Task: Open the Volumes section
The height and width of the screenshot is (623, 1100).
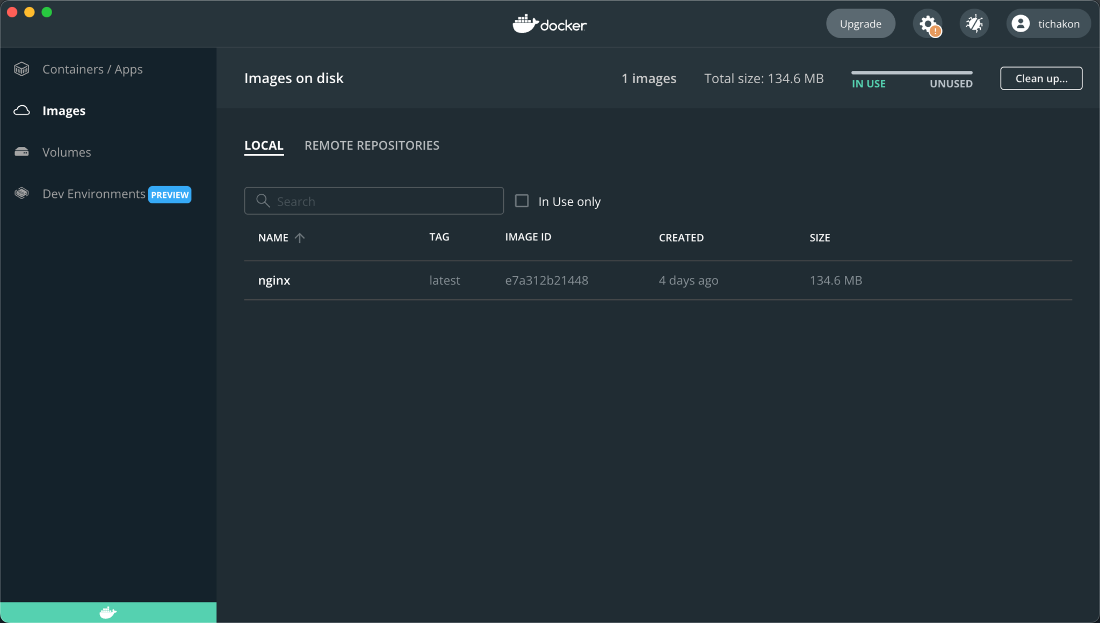Action: [66, 152]
